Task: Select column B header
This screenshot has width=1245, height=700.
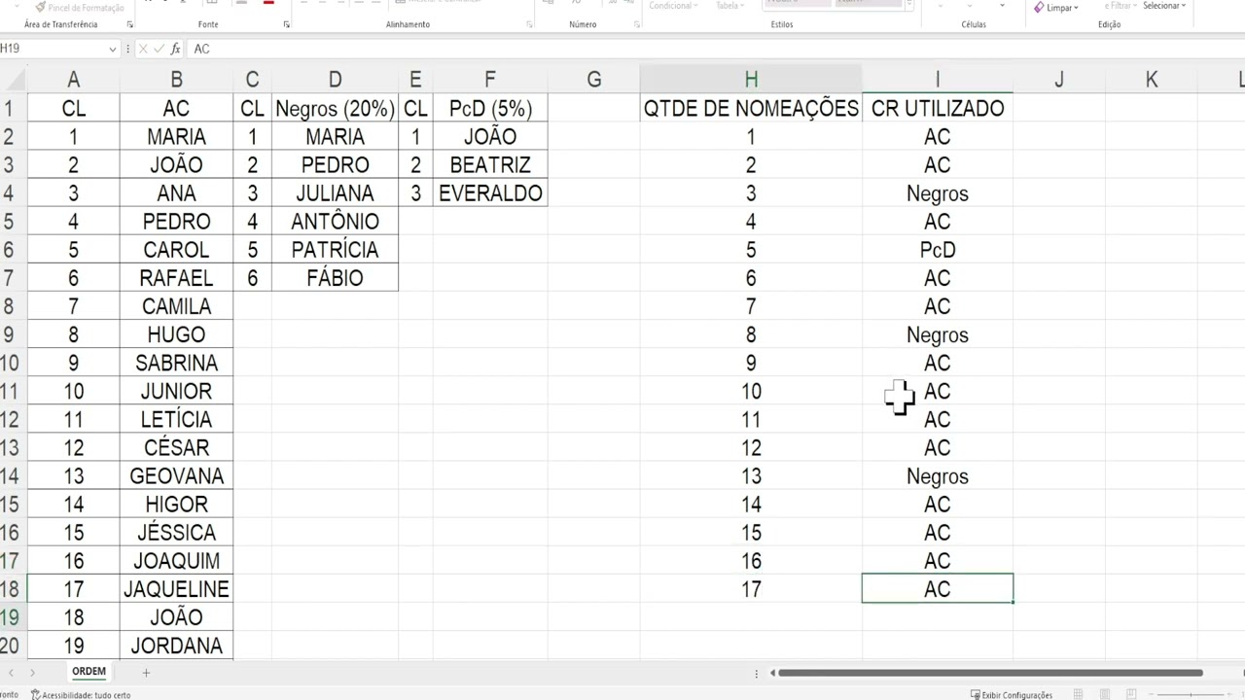Action: click(x=176, y=80)
